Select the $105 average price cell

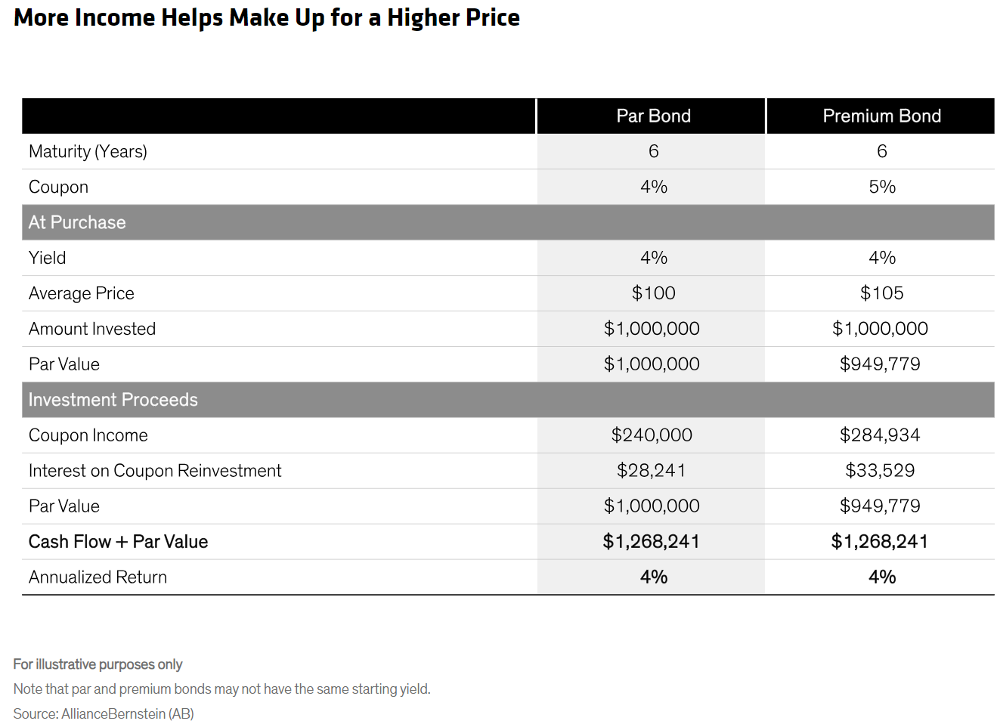(x=881, y=293)
